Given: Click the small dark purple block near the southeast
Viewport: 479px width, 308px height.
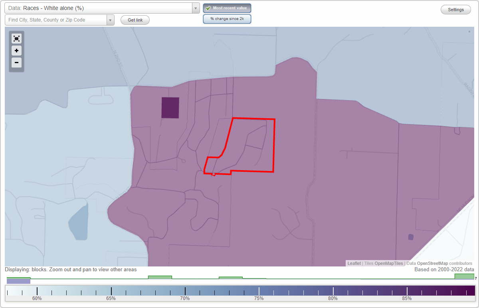Looking at the screenshot, I should pyautogui.click(x=411, y=237).
